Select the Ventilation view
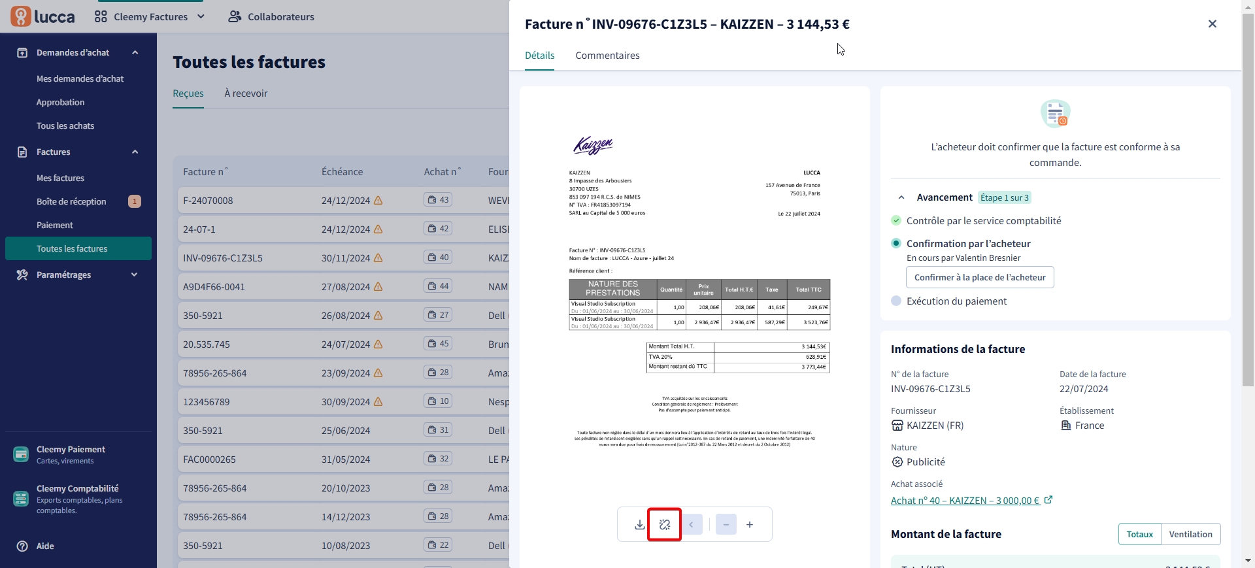 pyautogui.click(x=1190, y=534)
